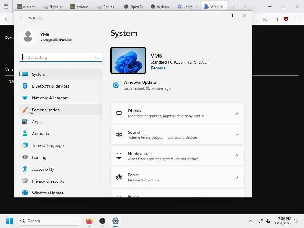Go back with the Settings back arrow
Screen dimensions: 304x228
point(21,18)
